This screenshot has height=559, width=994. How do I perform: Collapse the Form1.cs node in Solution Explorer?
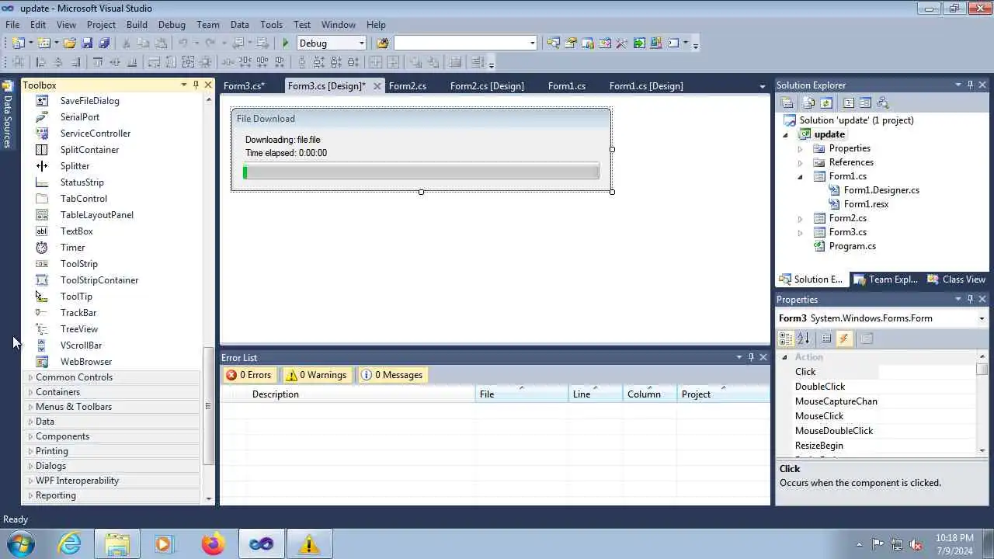click(x=801, y=176)
